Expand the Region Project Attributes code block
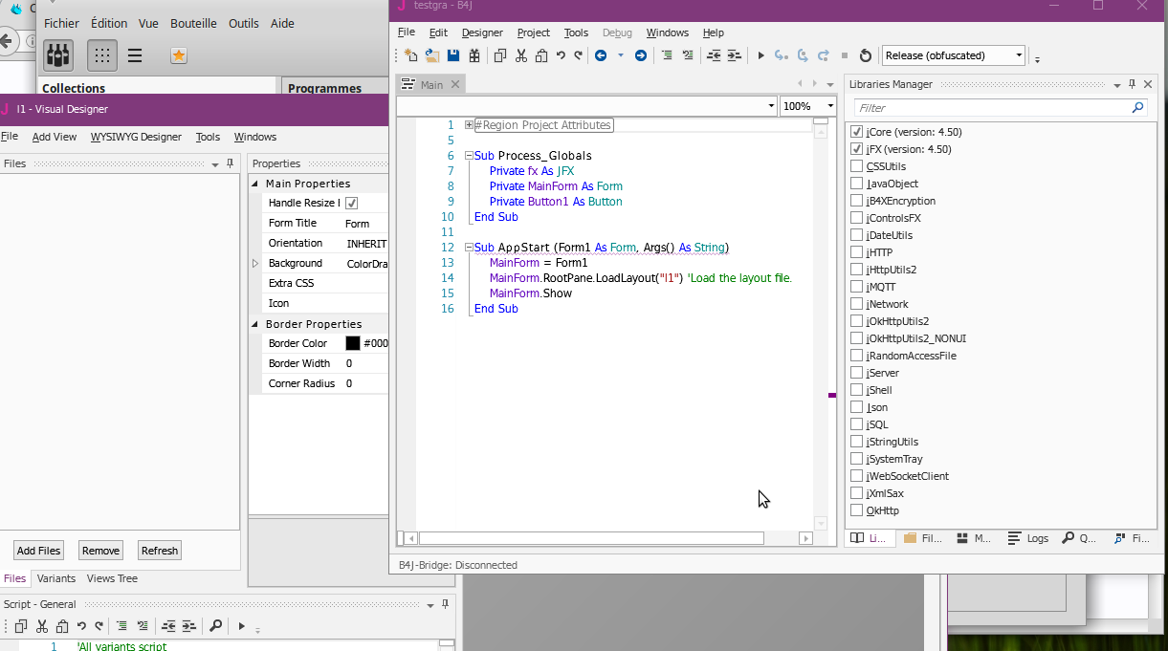This screenshot has width=1168, height=651. pos(469,125)
